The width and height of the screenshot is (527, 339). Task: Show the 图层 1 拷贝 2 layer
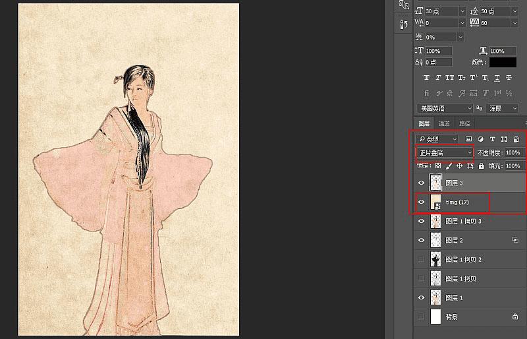click(x=421, y=259)
